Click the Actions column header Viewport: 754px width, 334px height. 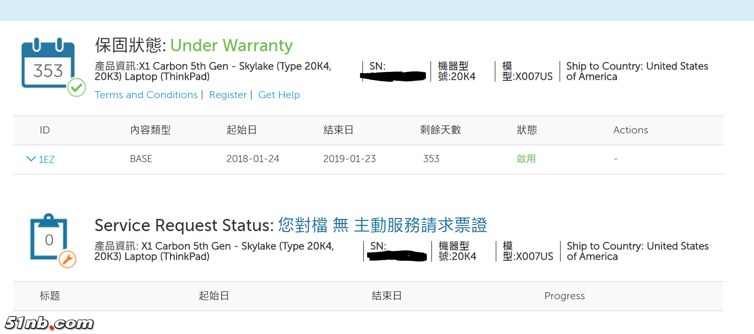coord(631,130)
